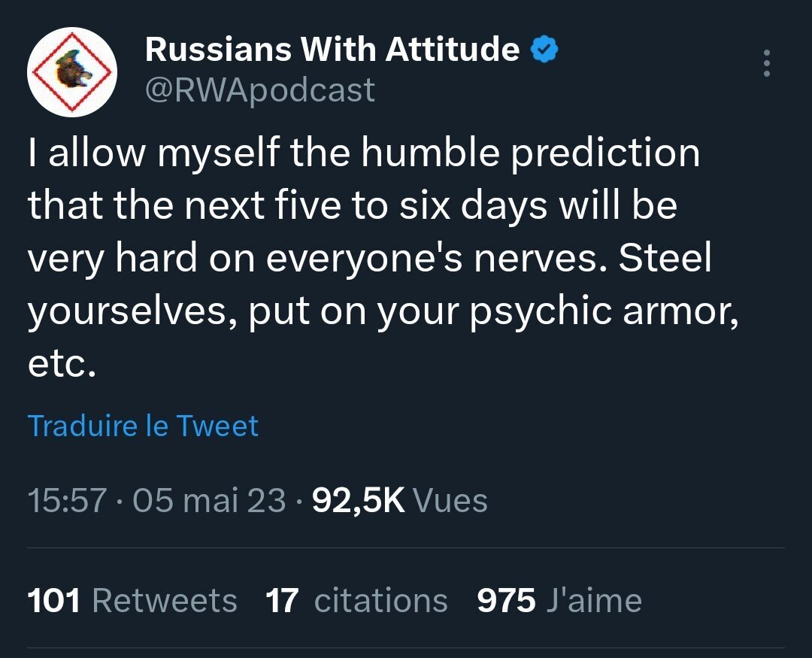The image size is (812, 658).
Task: View the 975 J'aime likes list
Action: 559,601
